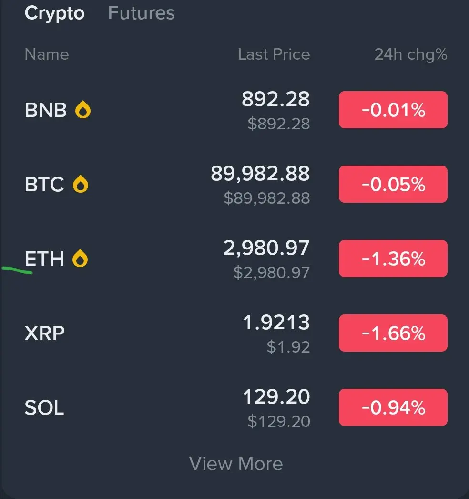Sort by the 24h chg% column header
This screenshot has width=469, height=499.
[x=410, y=54]
